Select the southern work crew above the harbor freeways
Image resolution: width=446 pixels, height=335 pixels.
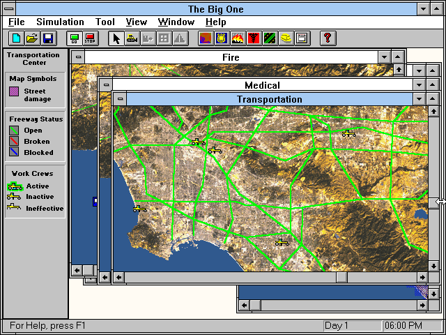[x=282, y=242]
